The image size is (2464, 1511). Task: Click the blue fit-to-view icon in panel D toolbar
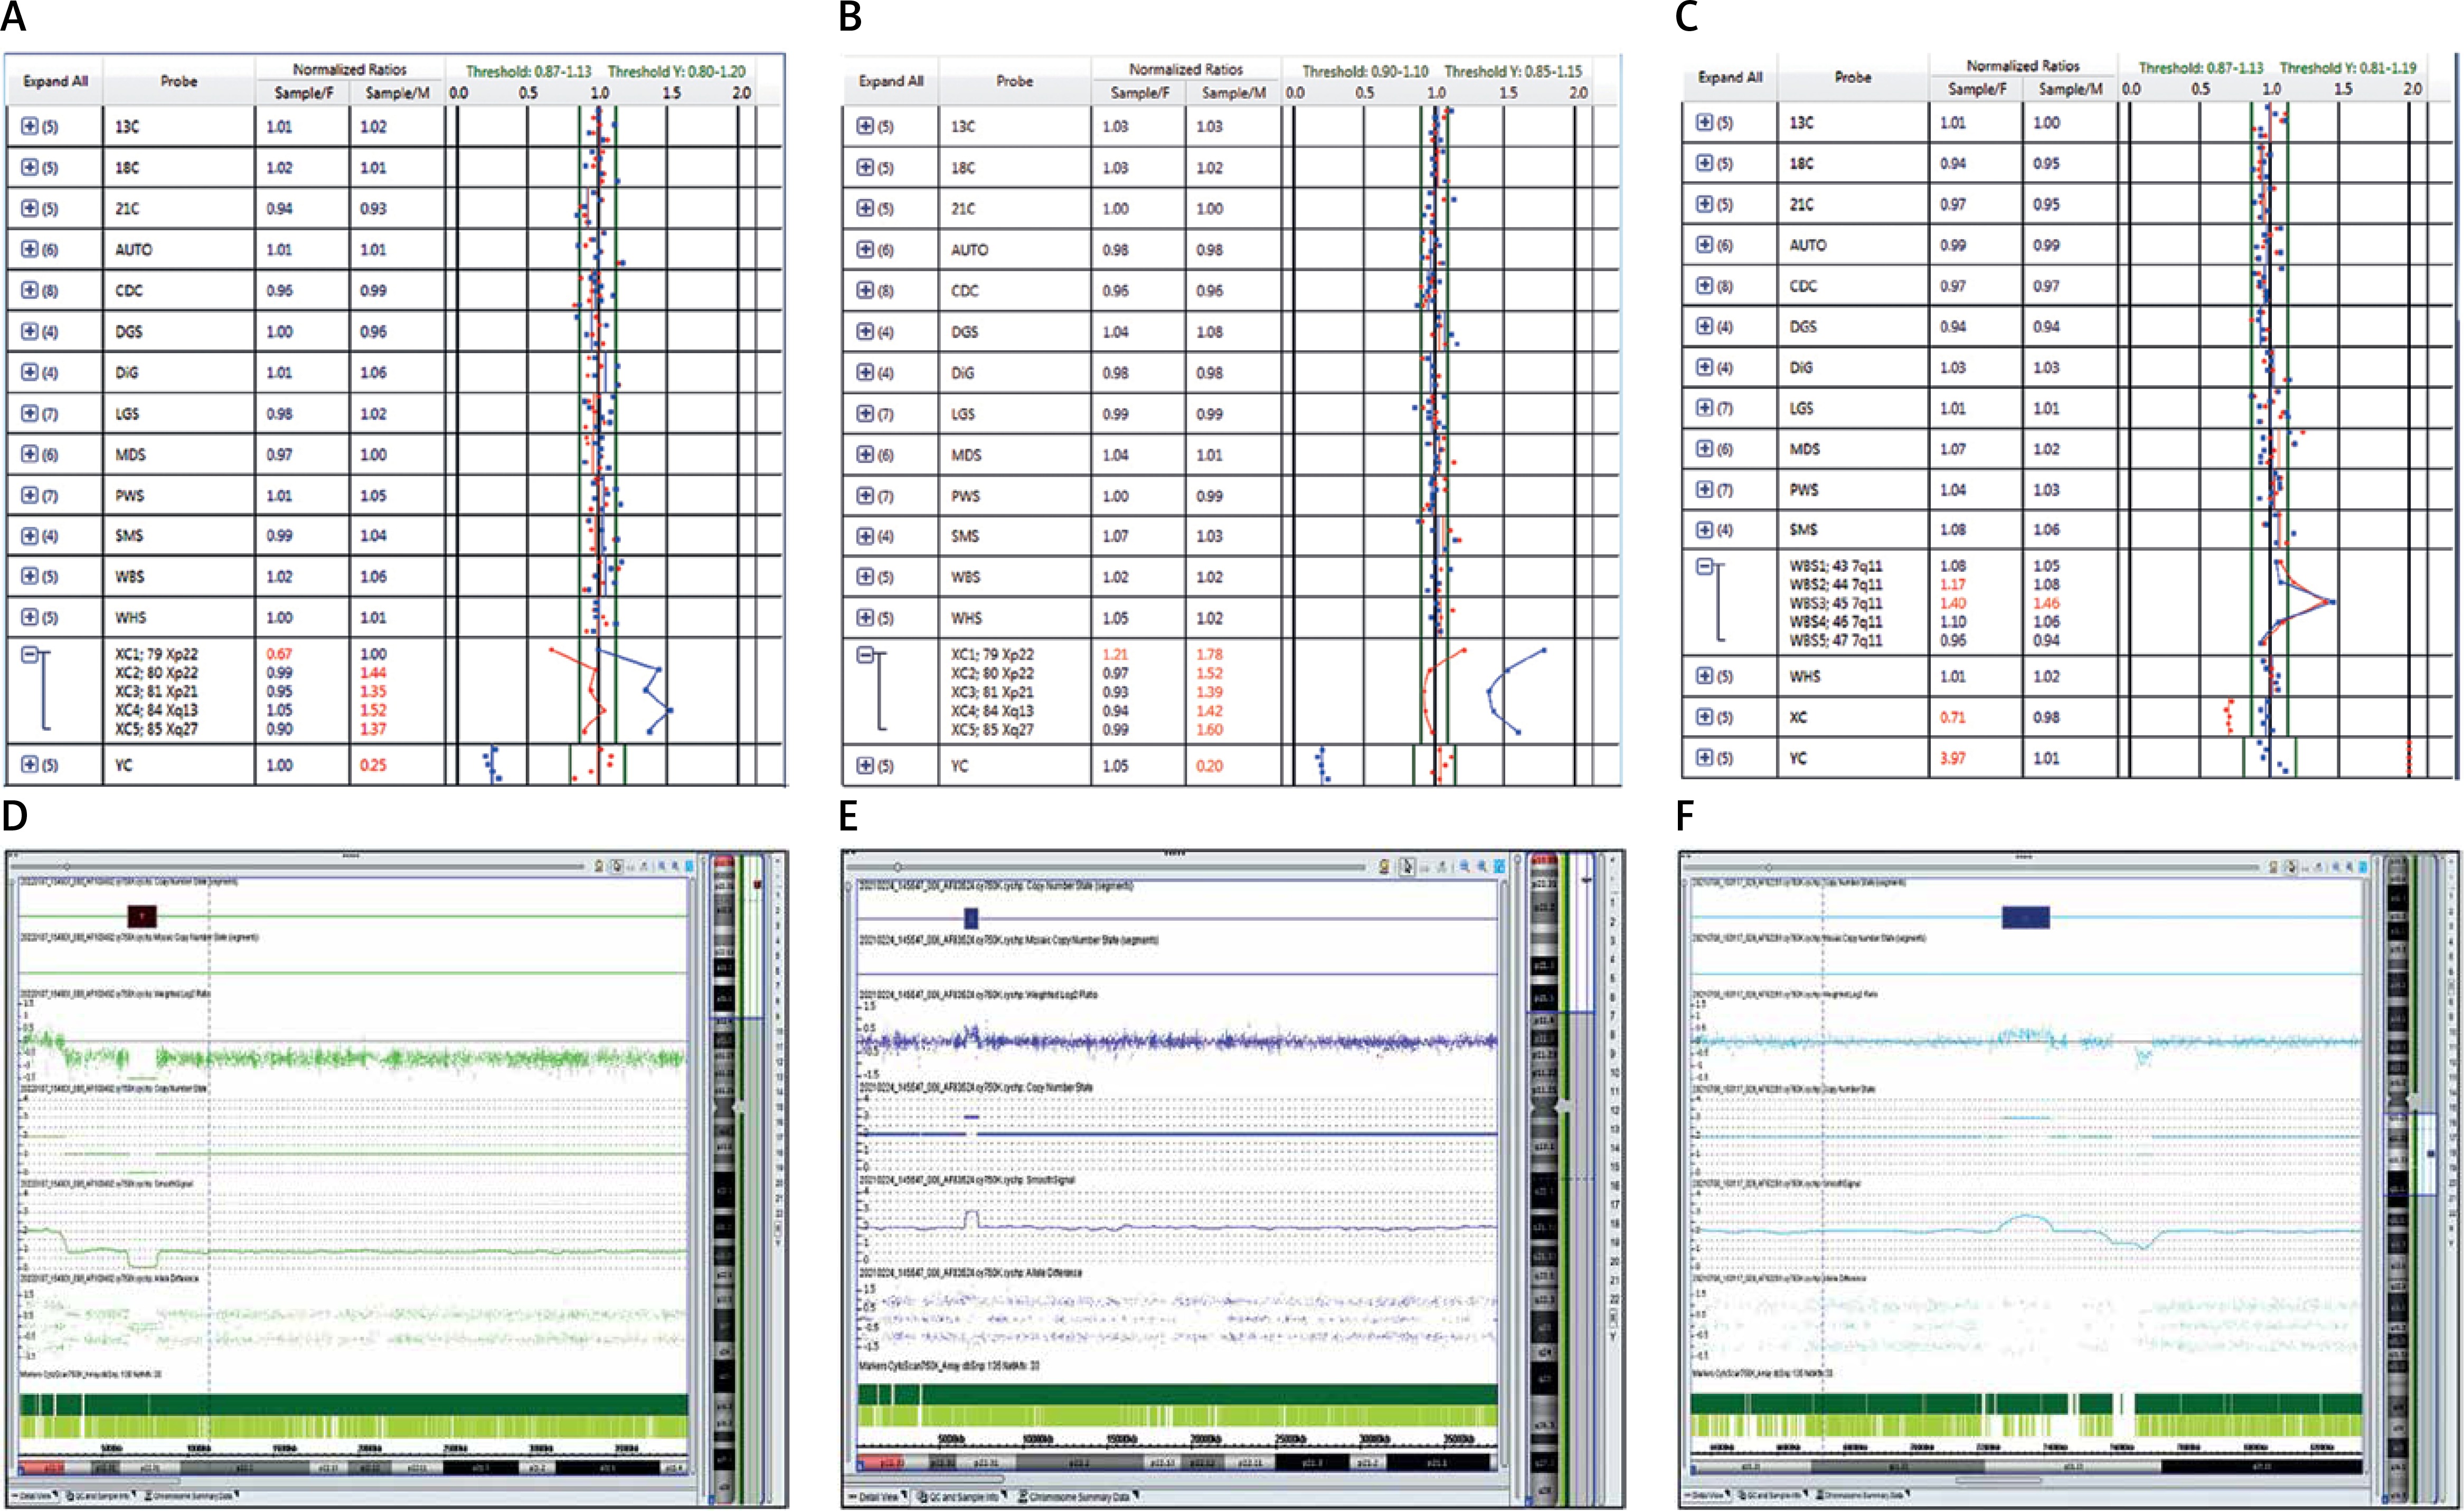[x=689, y=866]
